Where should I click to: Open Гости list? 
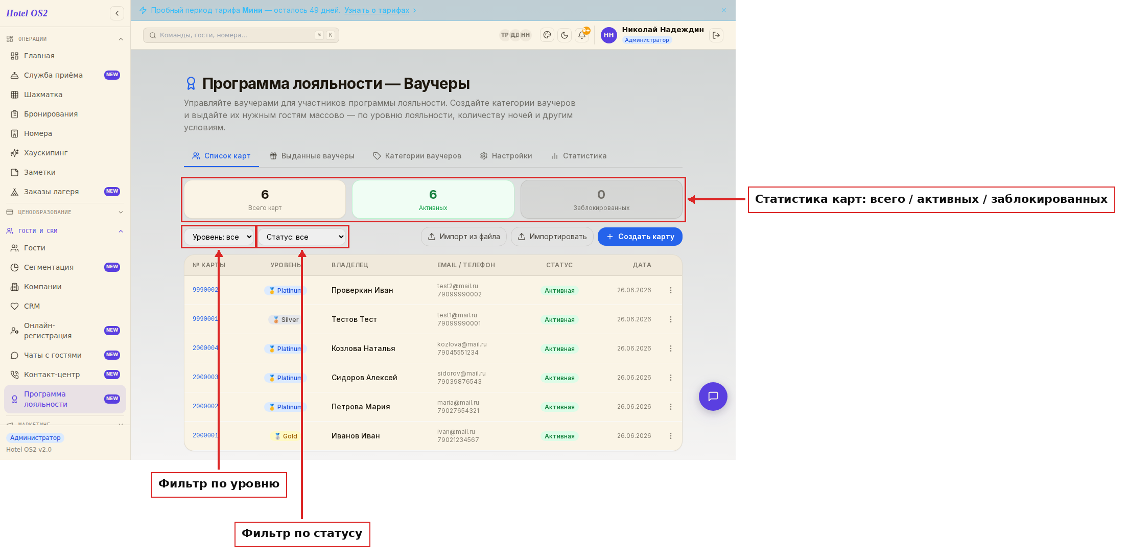click(65, 248)
